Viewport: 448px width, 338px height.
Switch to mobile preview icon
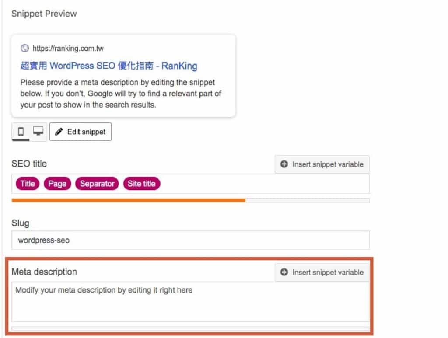21,132
